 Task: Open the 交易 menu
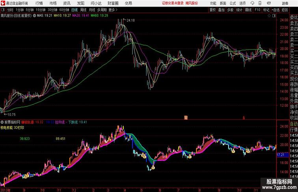click(x=128, y=3)
